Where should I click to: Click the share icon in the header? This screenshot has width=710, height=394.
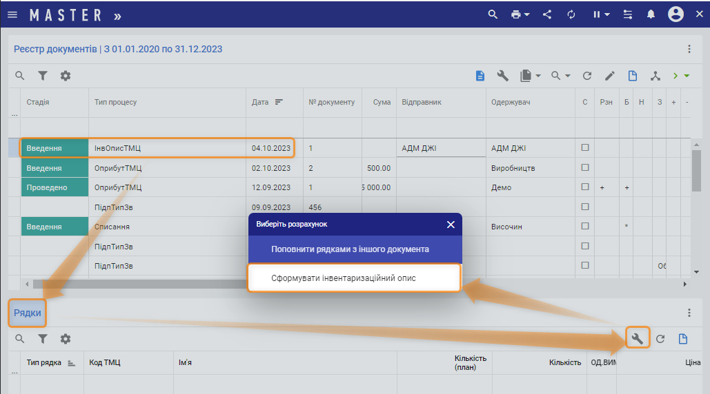pos(547,14)
